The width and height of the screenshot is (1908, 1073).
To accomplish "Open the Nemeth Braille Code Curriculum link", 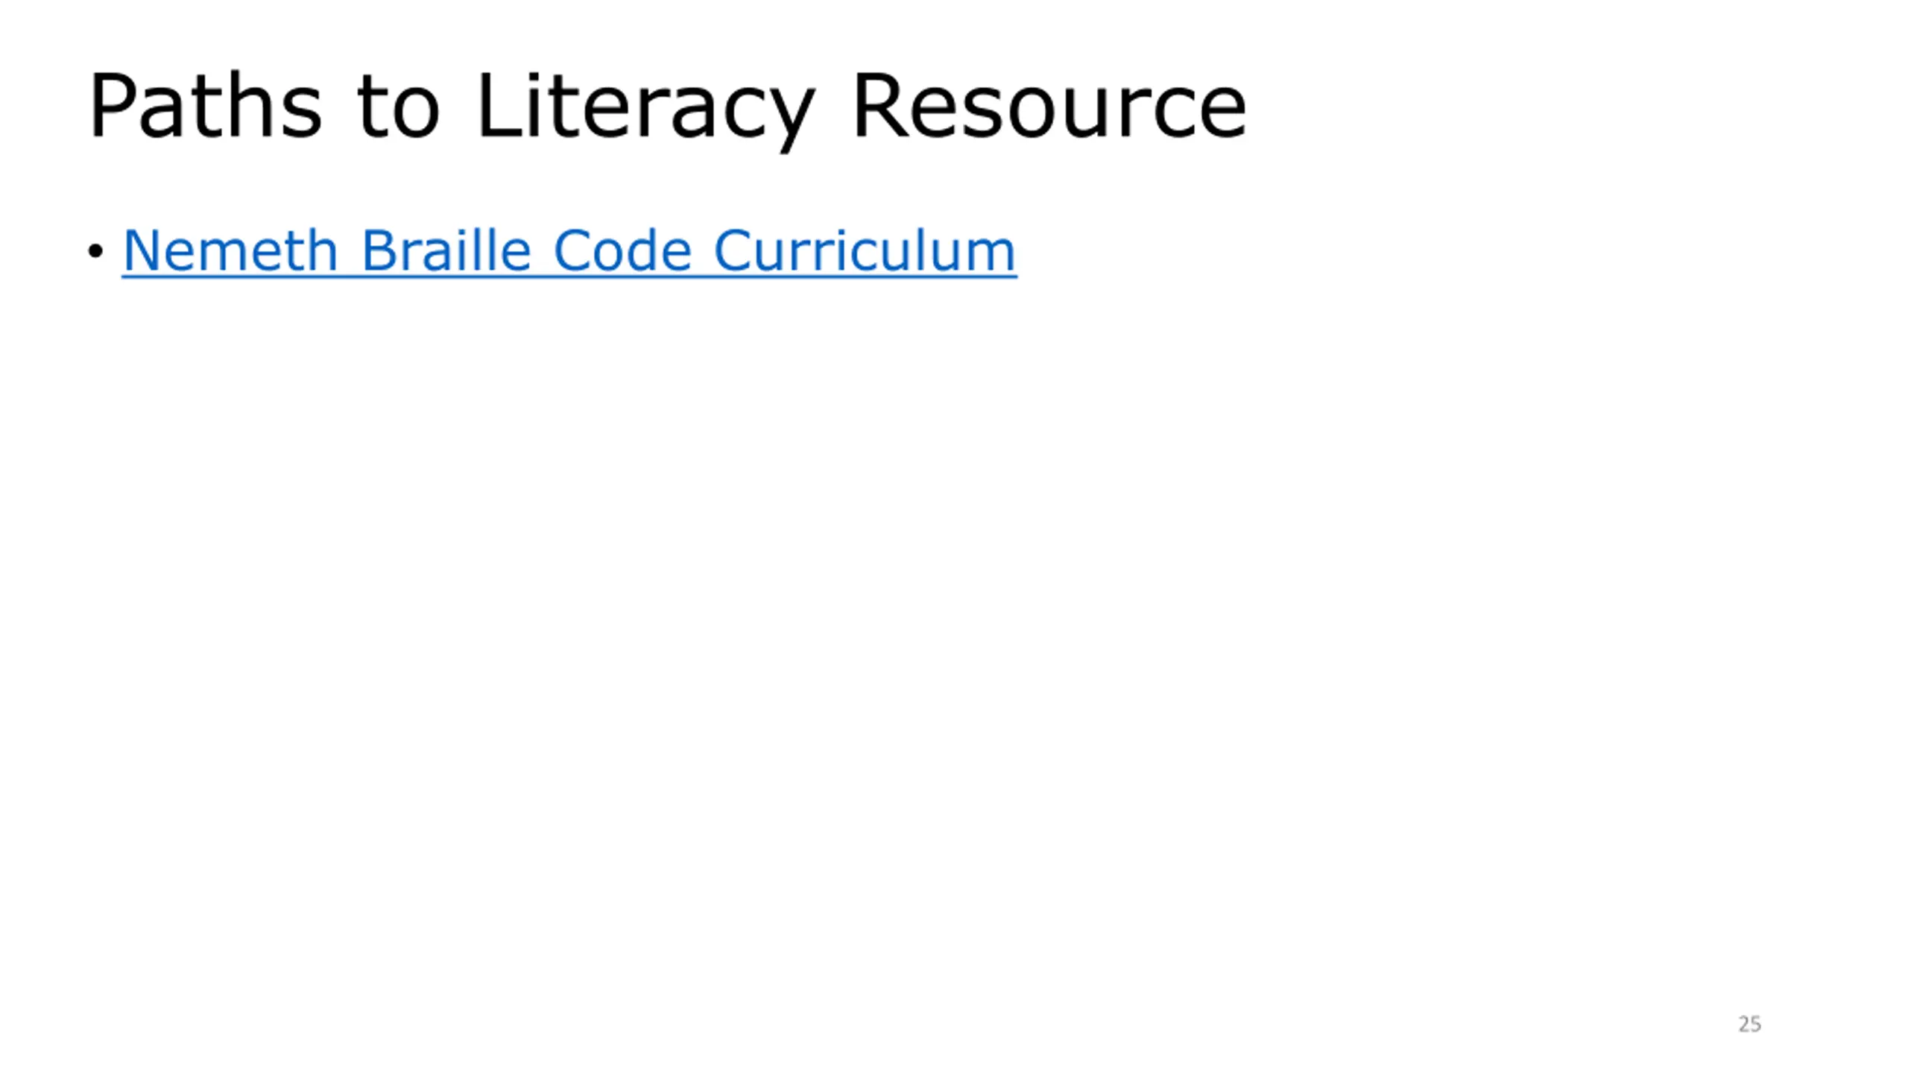I will click(x=569, y=250).
